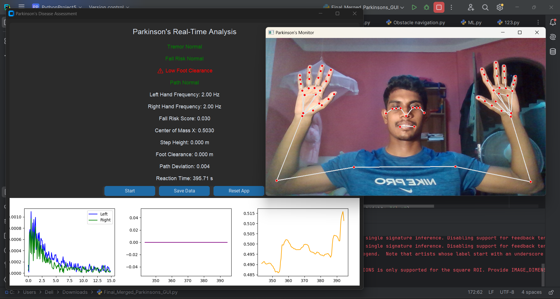Change the LF line separator in the status bar
This screenshot has height=299, width=560.
point(491,292)
